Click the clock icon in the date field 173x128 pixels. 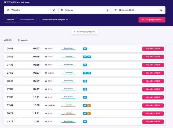point(116,10)
